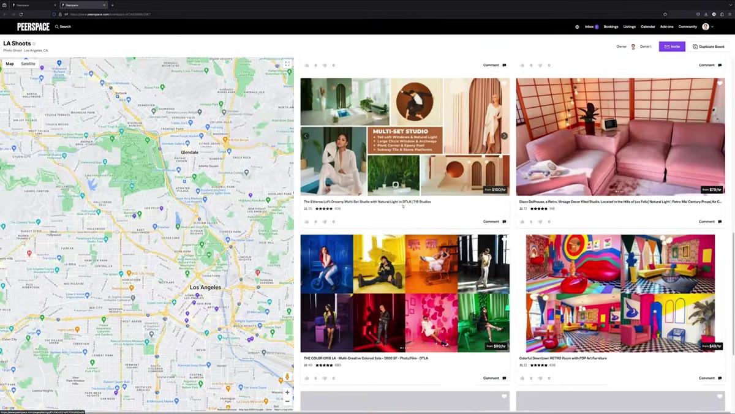Image resolution: width=735 pixels, height=414 pixels.
Task: Click the $49/hr price tag
Action: click(712, 346)
